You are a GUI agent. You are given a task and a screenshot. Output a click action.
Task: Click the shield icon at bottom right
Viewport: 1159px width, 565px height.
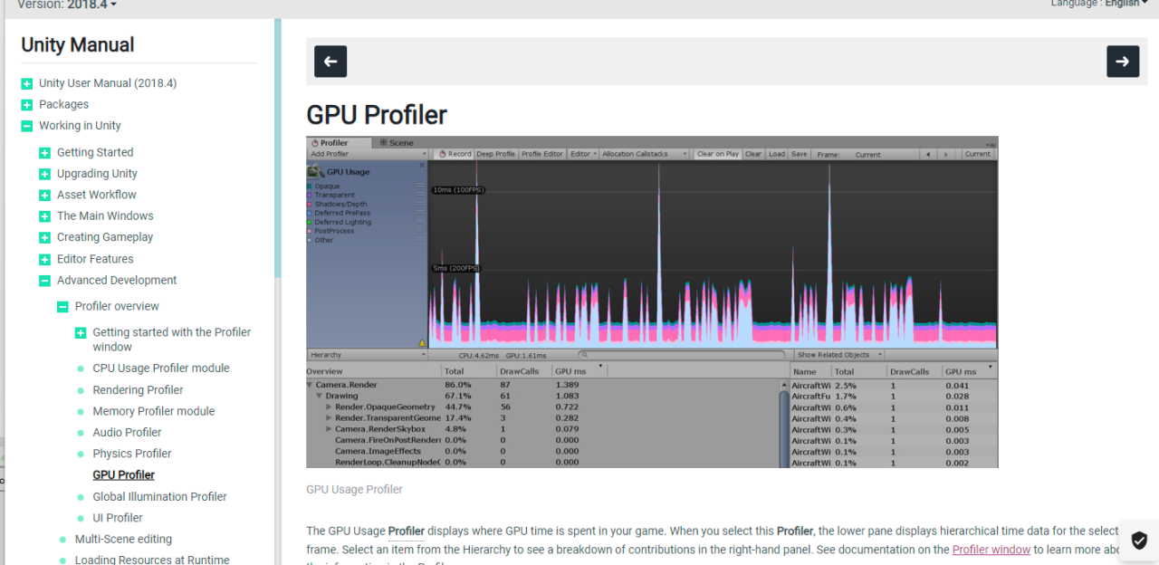[1139, 541]
